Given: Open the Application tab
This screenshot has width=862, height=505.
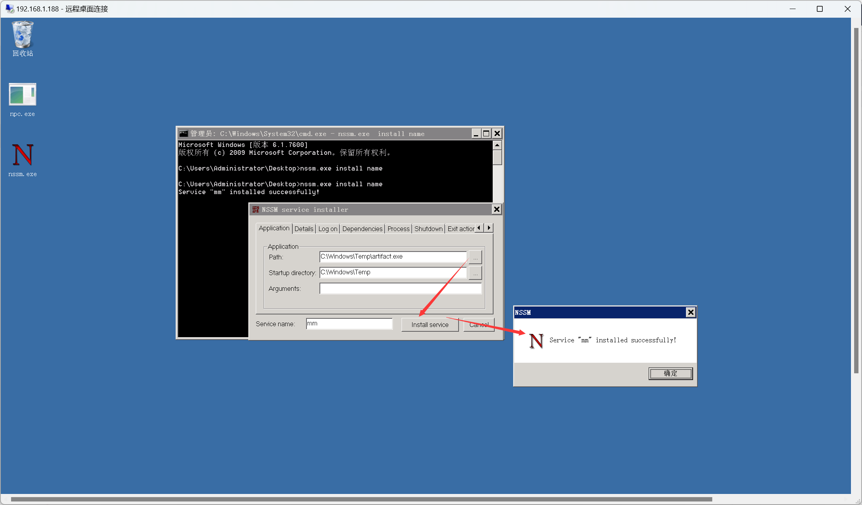Looking at the screenshot, I should 274,228.
